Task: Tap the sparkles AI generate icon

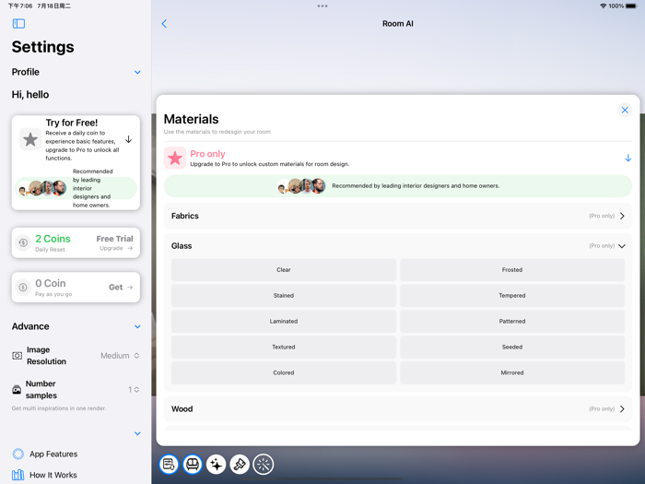Action: click(x=216, y=465)
